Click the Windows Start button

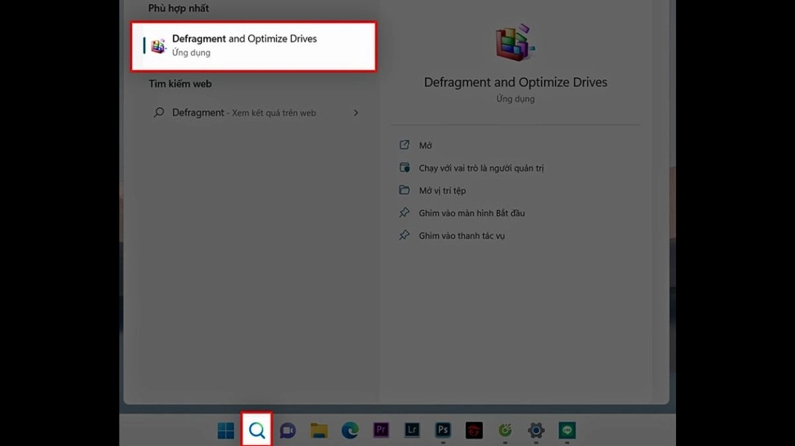pos(225,429)
